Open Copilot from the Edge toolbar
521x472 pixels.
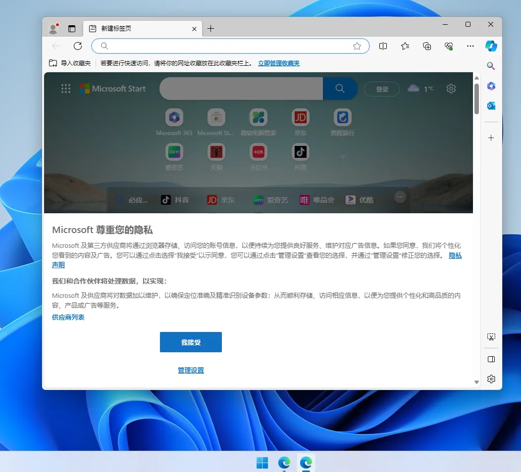[x=491, y=46]
